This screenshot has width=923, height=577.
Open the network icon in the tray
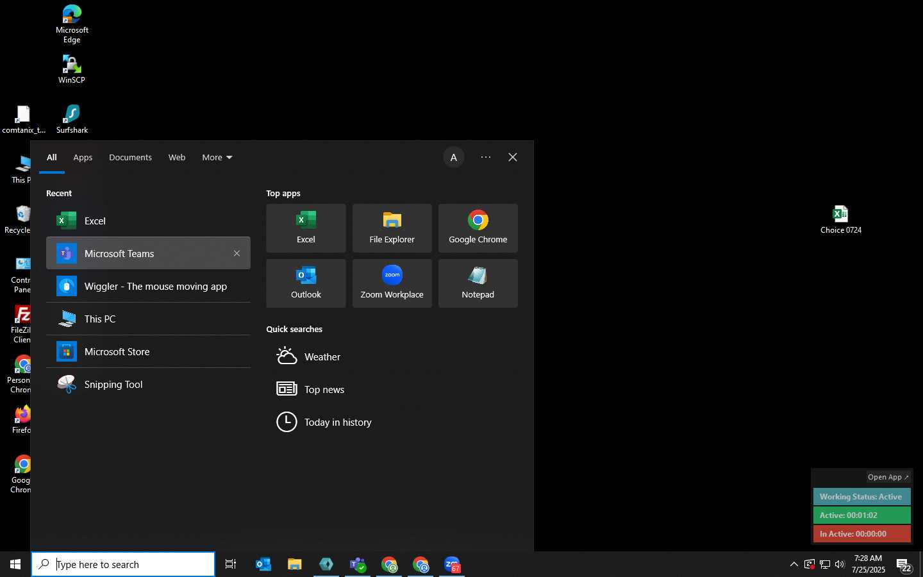point(825,564)
